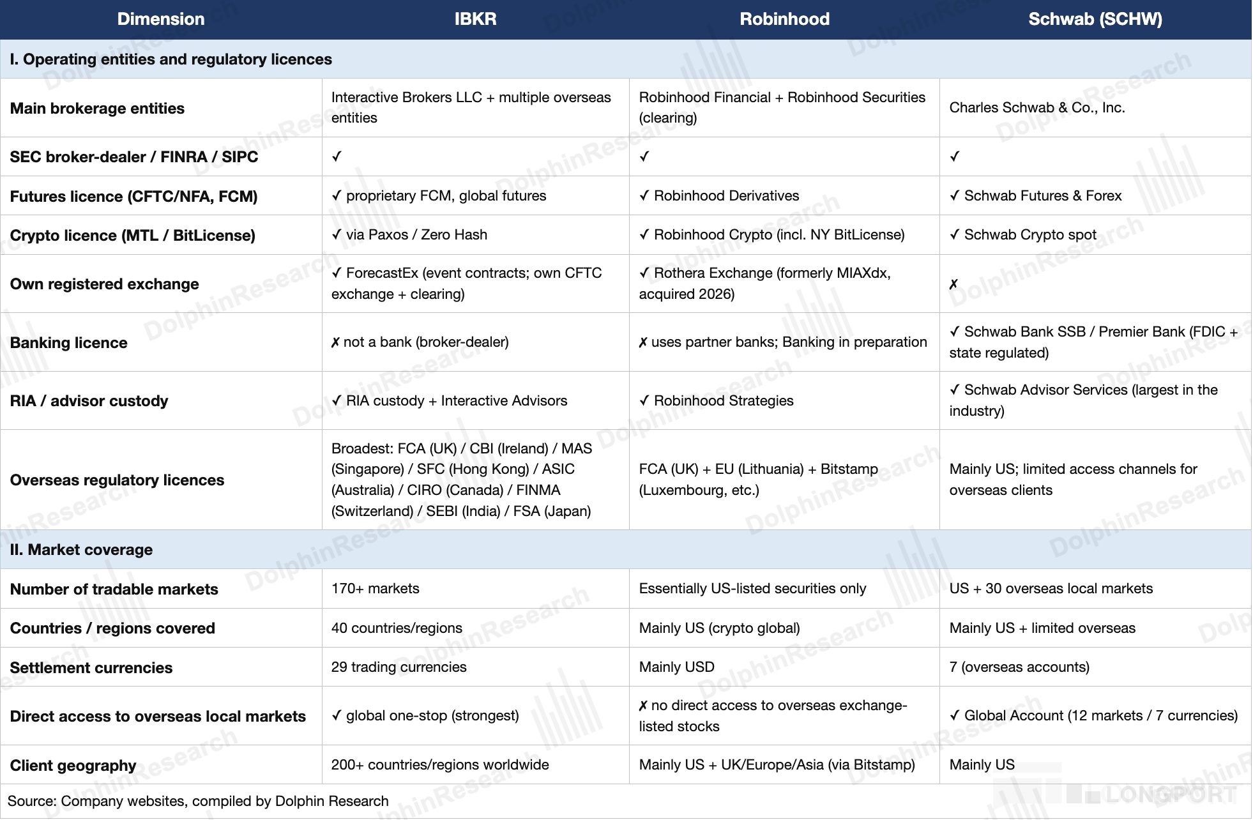Click the Source: Company websites footer text
Viewport: 1253px width, 820px height.
click(x=198, y=801)
